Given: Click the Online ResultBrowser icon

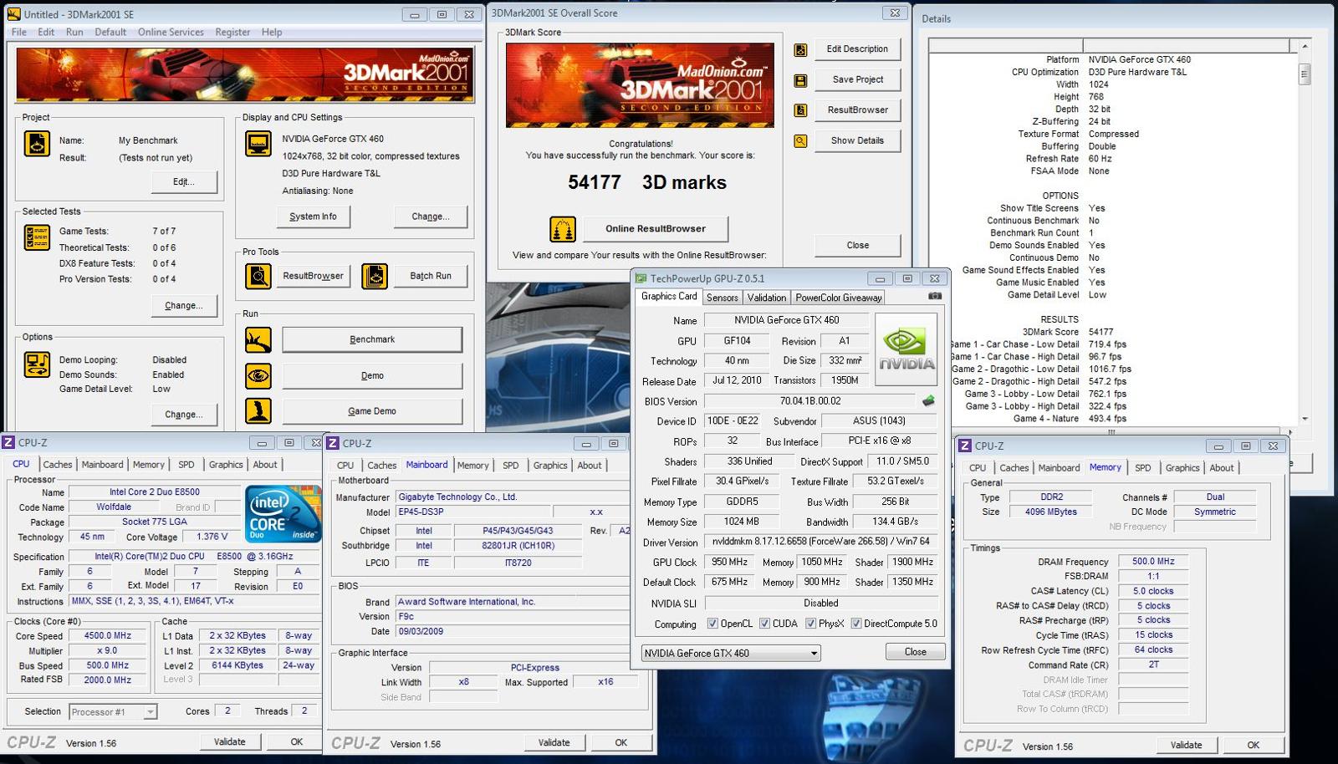Looking at the screenshot, I should pyautogui.click(x=563, y=228).
